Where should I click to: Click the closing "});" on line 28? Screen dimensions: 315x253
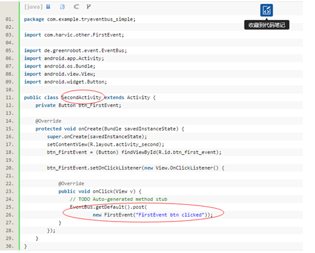point(51,231)
